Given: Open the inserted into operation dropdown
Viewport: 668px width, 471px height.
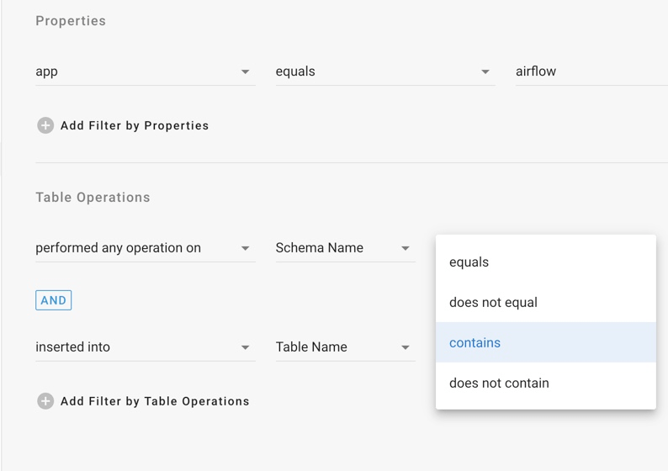Looking at the screenshot, I should click(x=135, y=347).
